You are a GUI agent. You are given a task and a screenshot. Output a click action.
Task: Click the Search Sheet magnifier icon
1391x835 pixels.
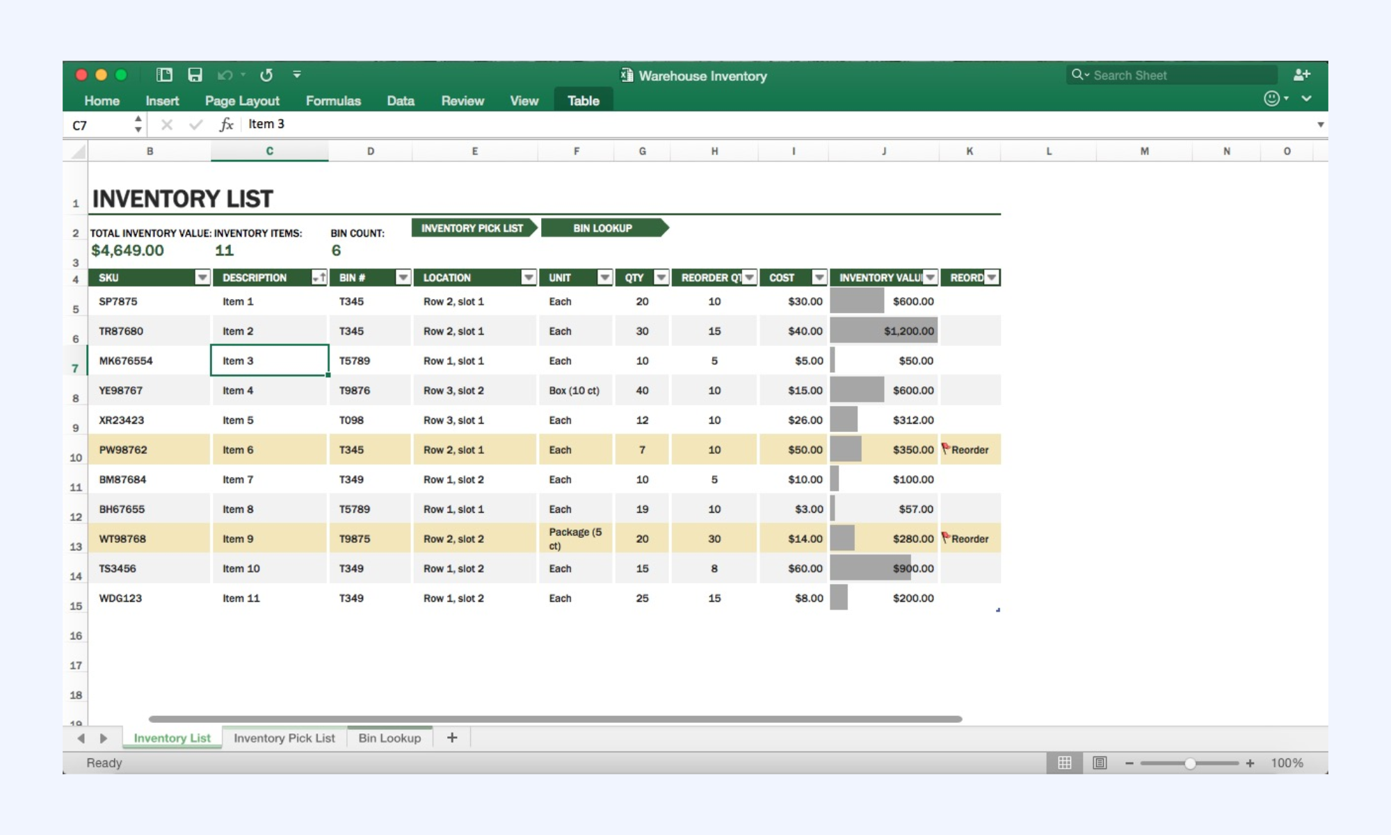[1077, 74]
